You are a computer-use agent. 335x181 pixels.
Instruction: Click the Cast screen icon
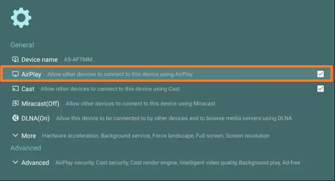pos(16,89)
